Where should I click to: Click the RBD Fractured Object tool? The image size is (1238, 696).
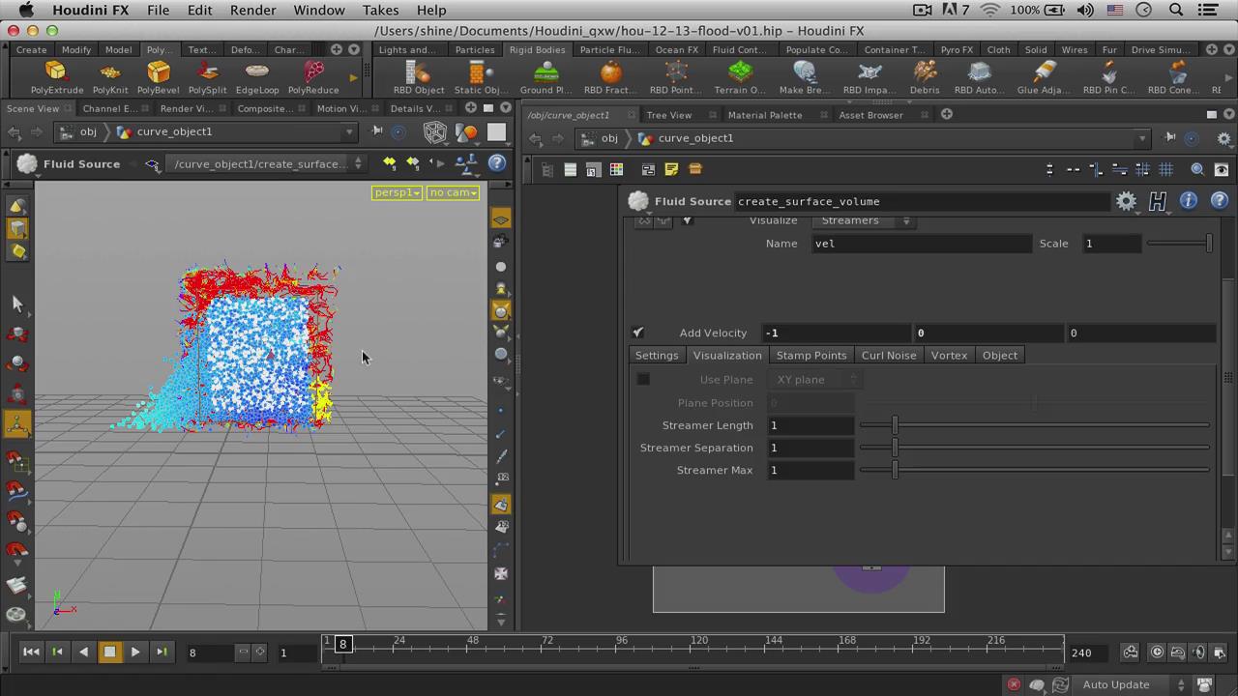[610, 77]
